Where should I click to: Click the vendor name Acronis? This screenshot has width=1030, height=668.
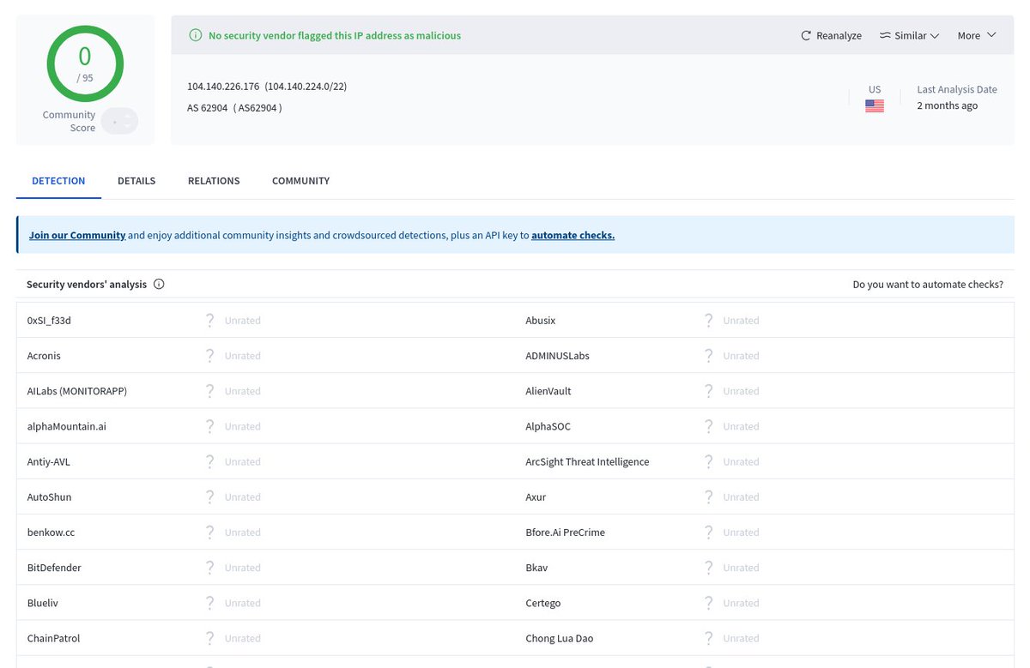pos(44,356)
